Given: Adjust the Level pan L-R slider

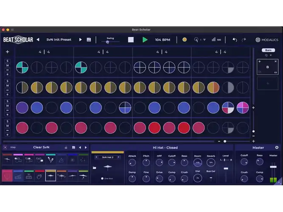Looking at the screenshot, I should click(226, 160).
